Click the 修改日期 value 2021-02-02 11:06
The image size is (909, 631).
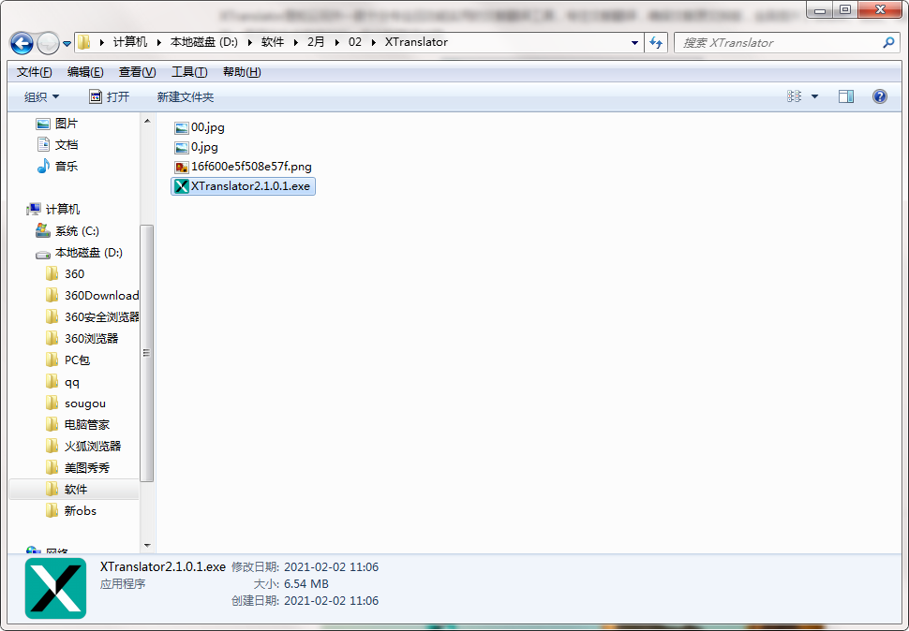click(x=331, y=566)
